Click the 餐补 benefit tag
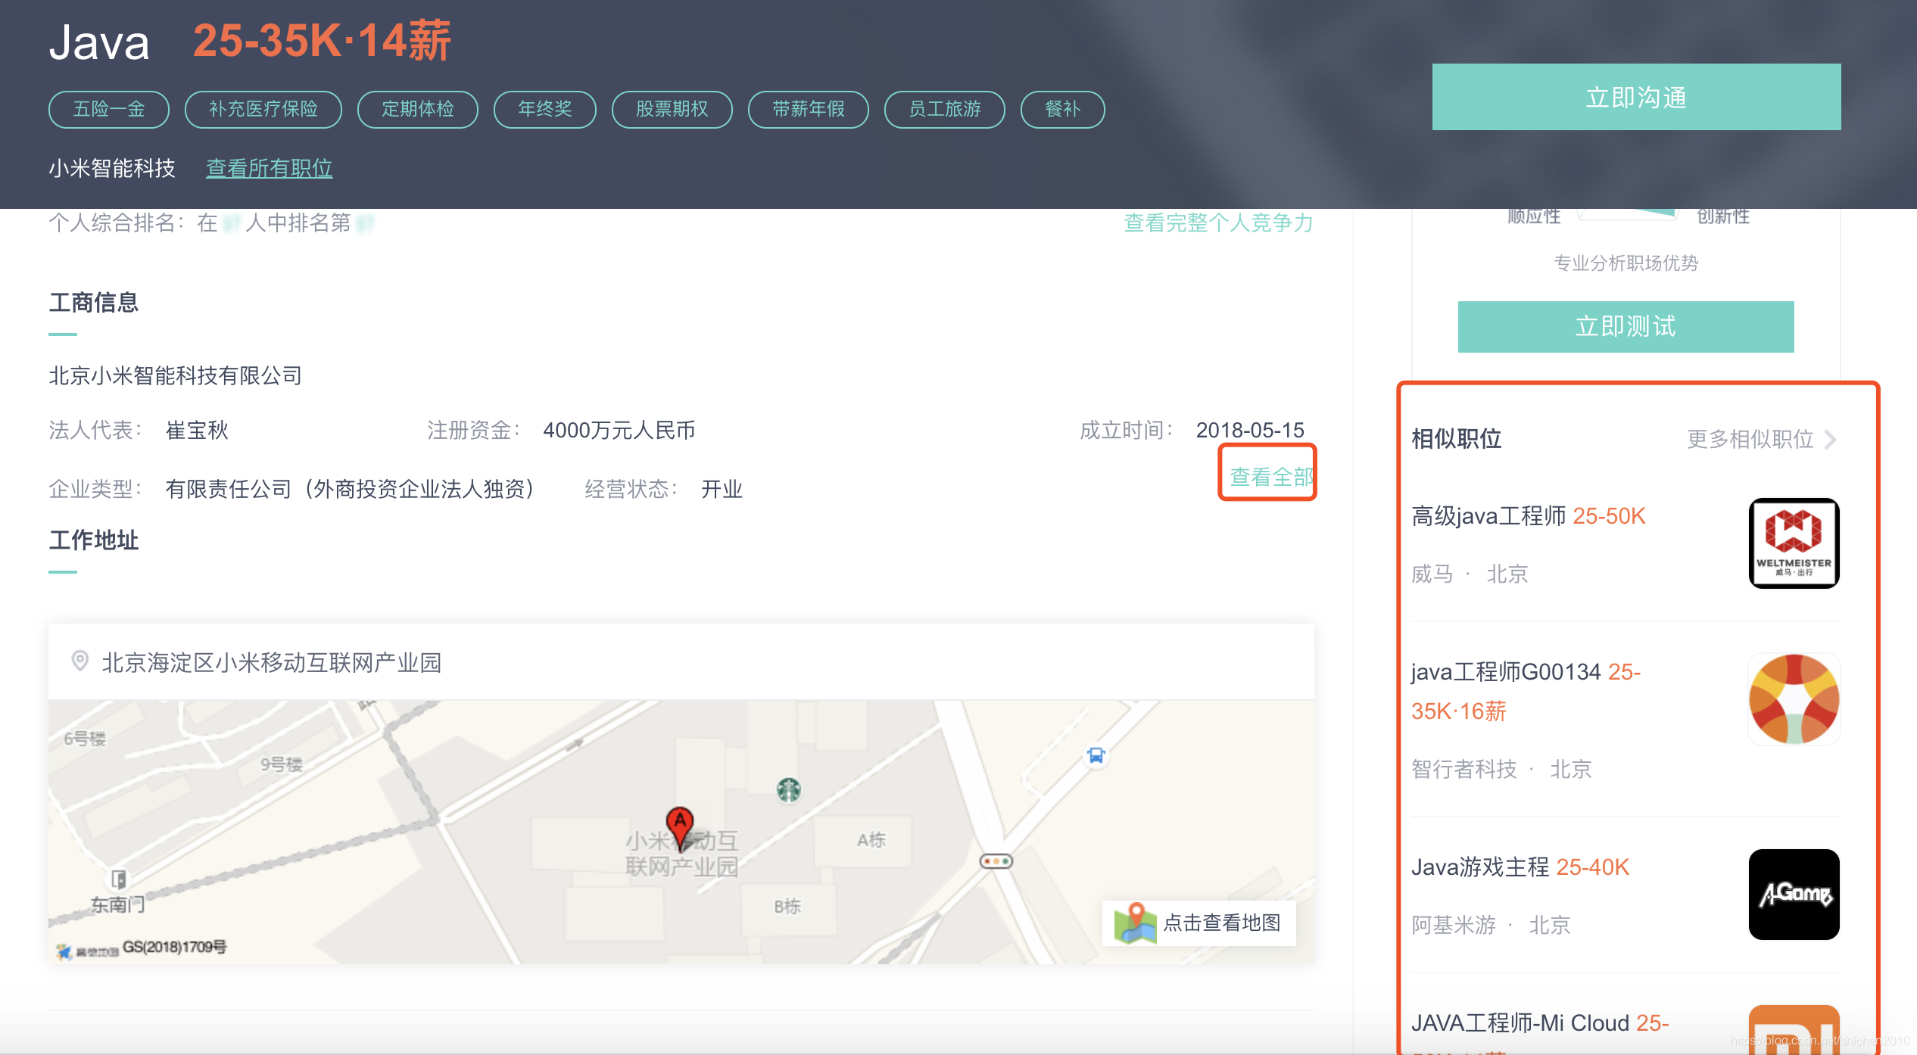The width and height of the screenshot is (1917, 1055). (1063, 109)
